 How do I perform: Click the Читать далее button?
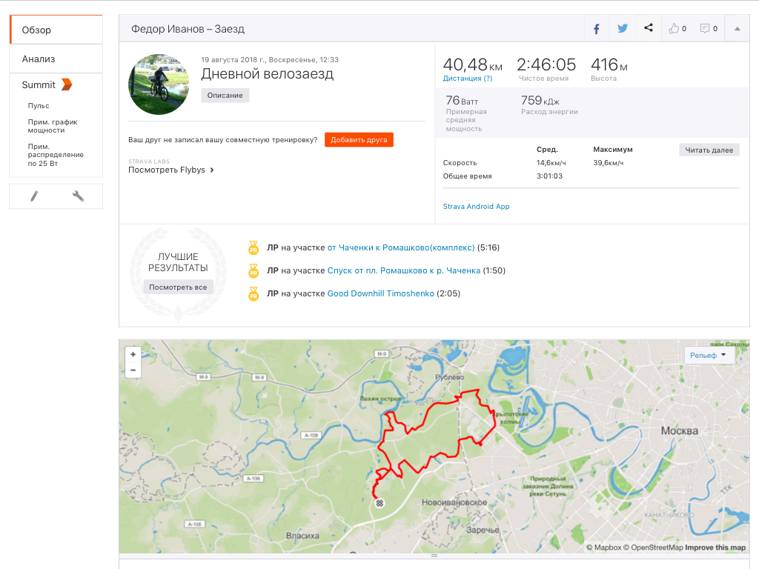click(x=709, y=150)
